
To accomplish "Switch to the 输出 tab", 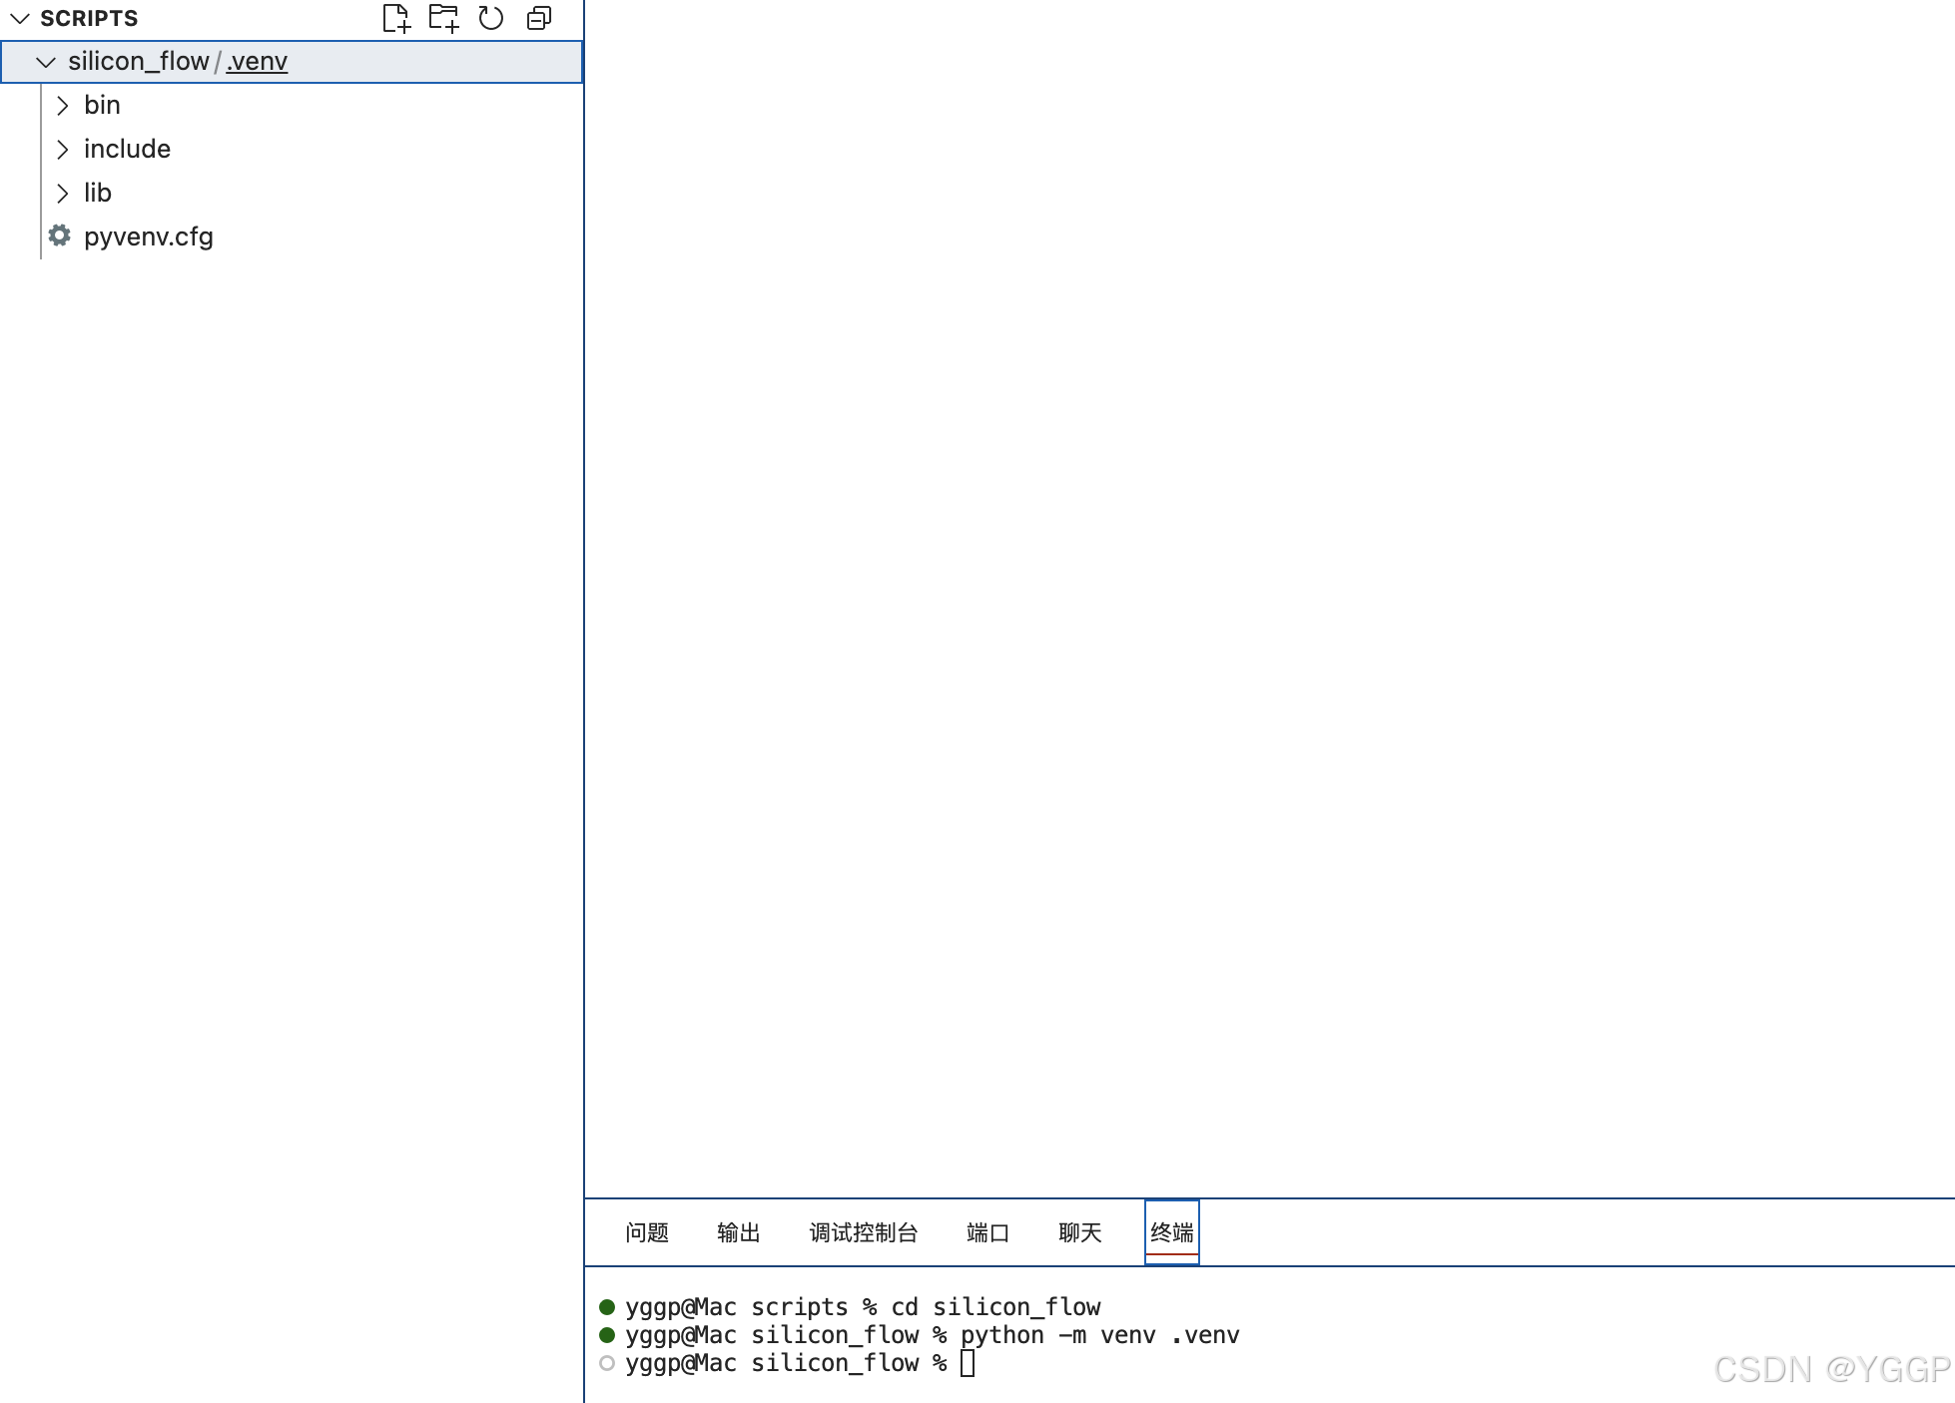I will coord(738,1232).
